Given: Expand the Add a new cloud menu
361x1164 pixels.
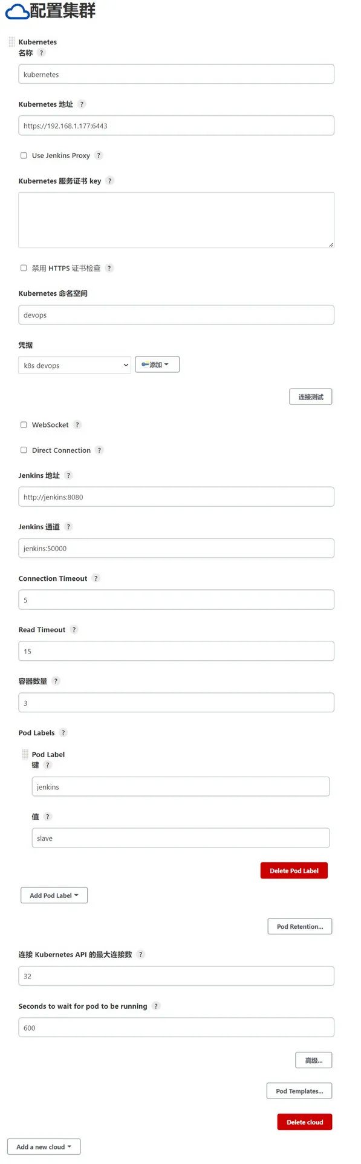Looking at the screenshot, I should tap(44, 1147).
